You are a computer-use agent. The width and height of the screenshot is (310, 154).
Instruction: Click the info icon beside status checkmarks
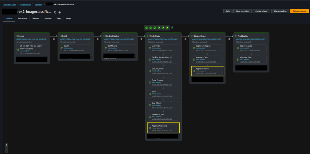[x=172, y=27]
